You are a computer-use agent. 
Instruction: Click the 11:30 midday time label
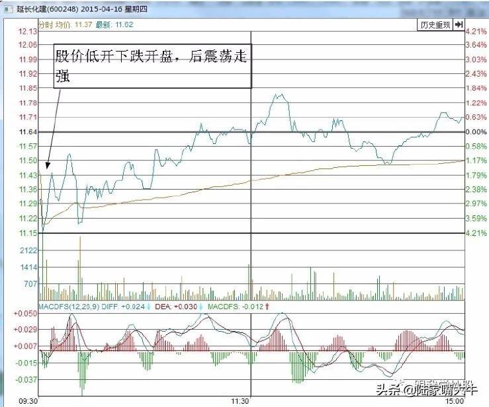240,401
